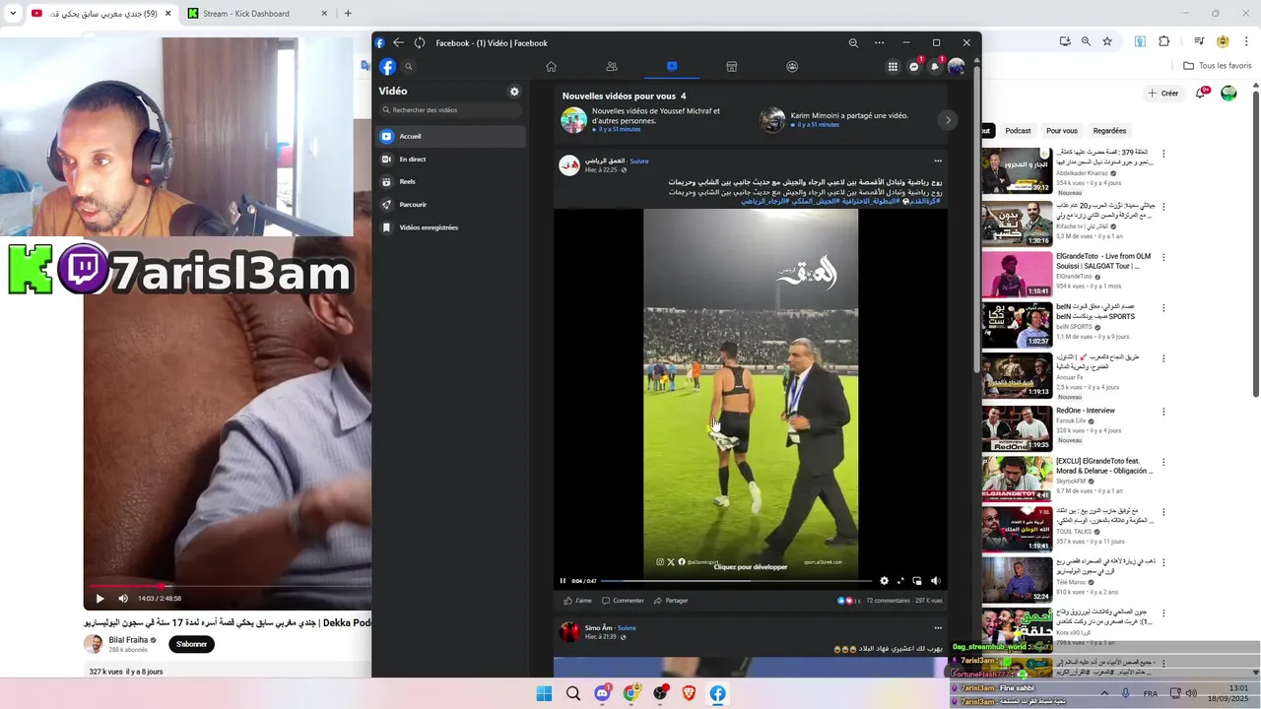Viewport: 1261px width, 709px height.
Task: Open the 72 commentaires link
Action: [x=889, y=601]
